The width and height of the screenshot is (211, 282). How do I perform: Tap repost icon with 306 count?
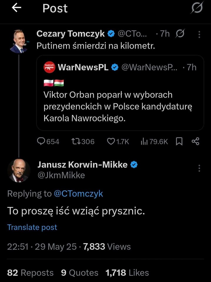[76, 141]
